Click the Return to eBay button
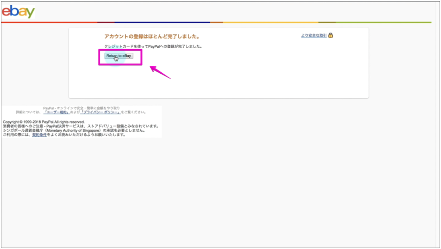This screenshot has height=249, width=441. tap(119, 56)
